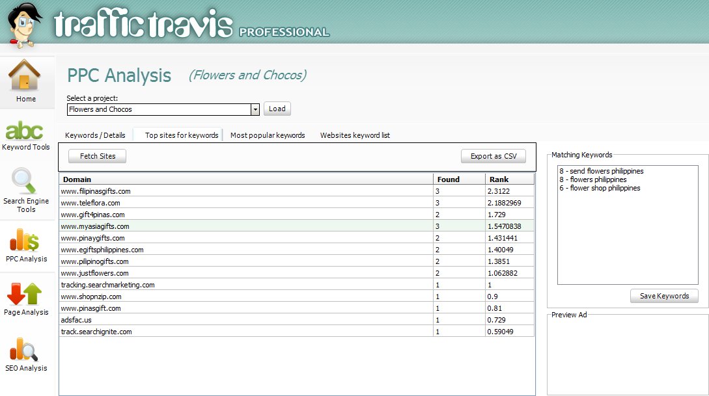
Task: Select the www.teleflora.com table row
Action: pos(246,203)
